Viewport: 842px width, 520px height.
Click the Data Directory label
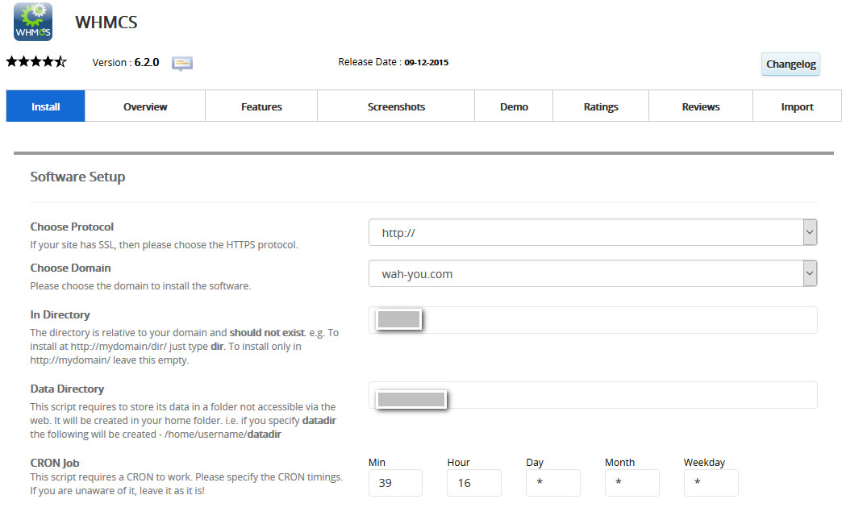(x=67, y=389)
